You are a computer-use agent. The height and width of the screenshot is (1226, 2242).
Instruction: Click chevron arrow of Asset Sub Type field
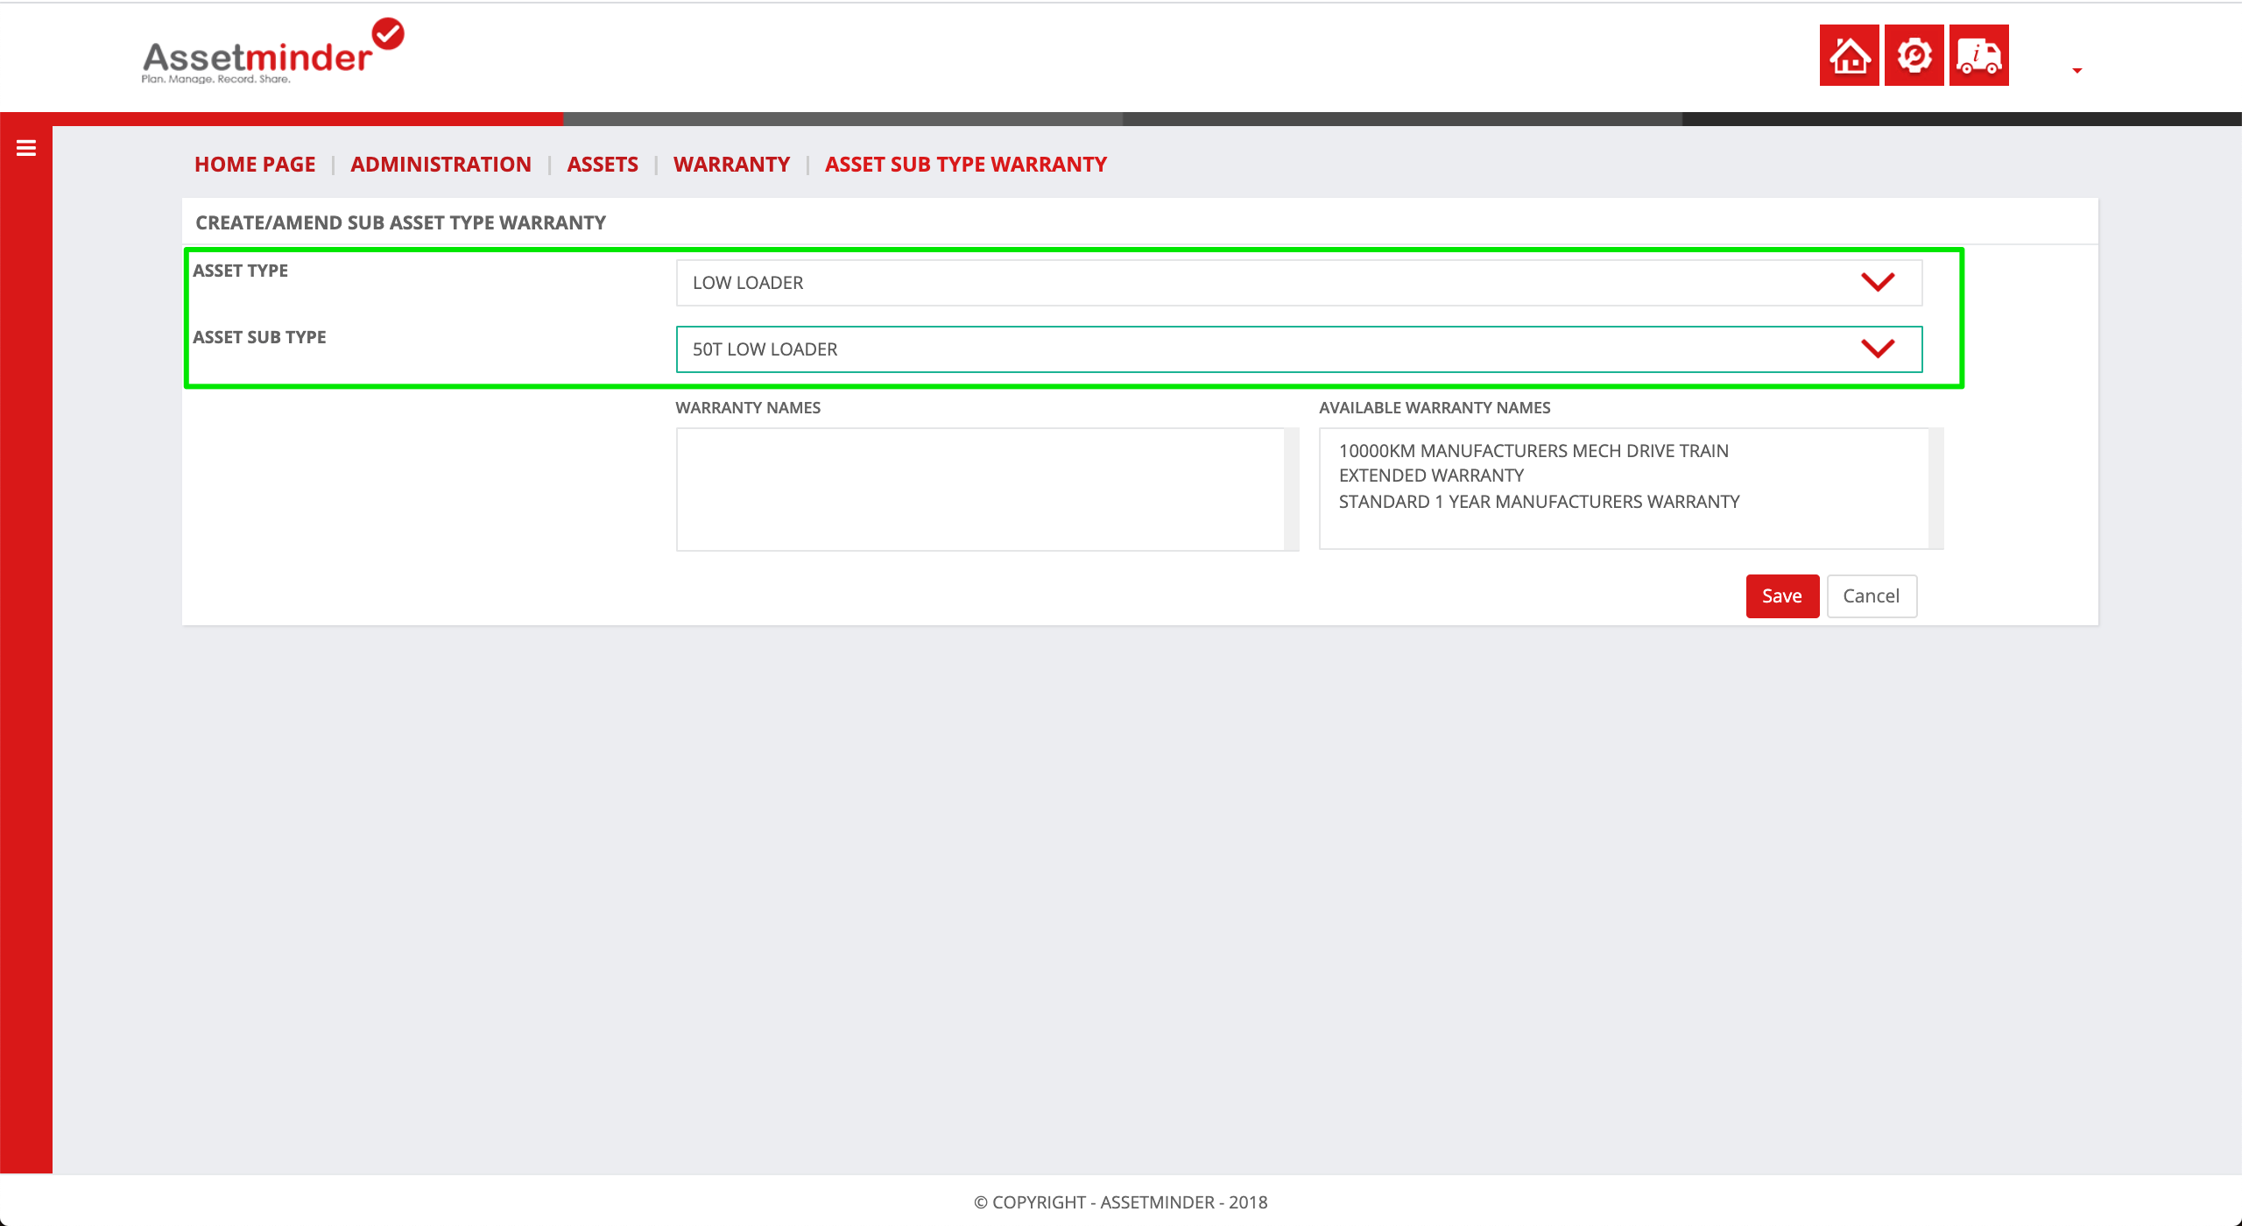coord(1878,349)
